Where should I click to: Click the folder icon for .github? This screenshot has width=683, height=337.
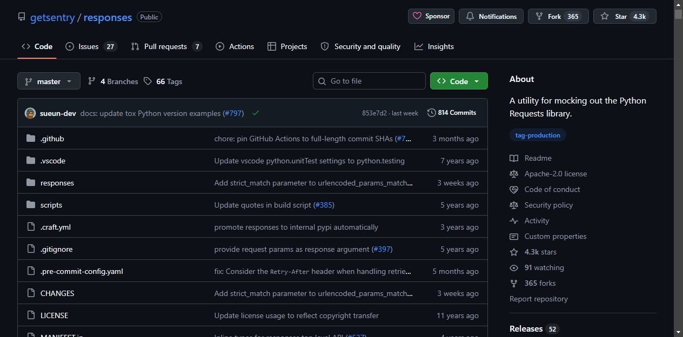coord(31,139)
